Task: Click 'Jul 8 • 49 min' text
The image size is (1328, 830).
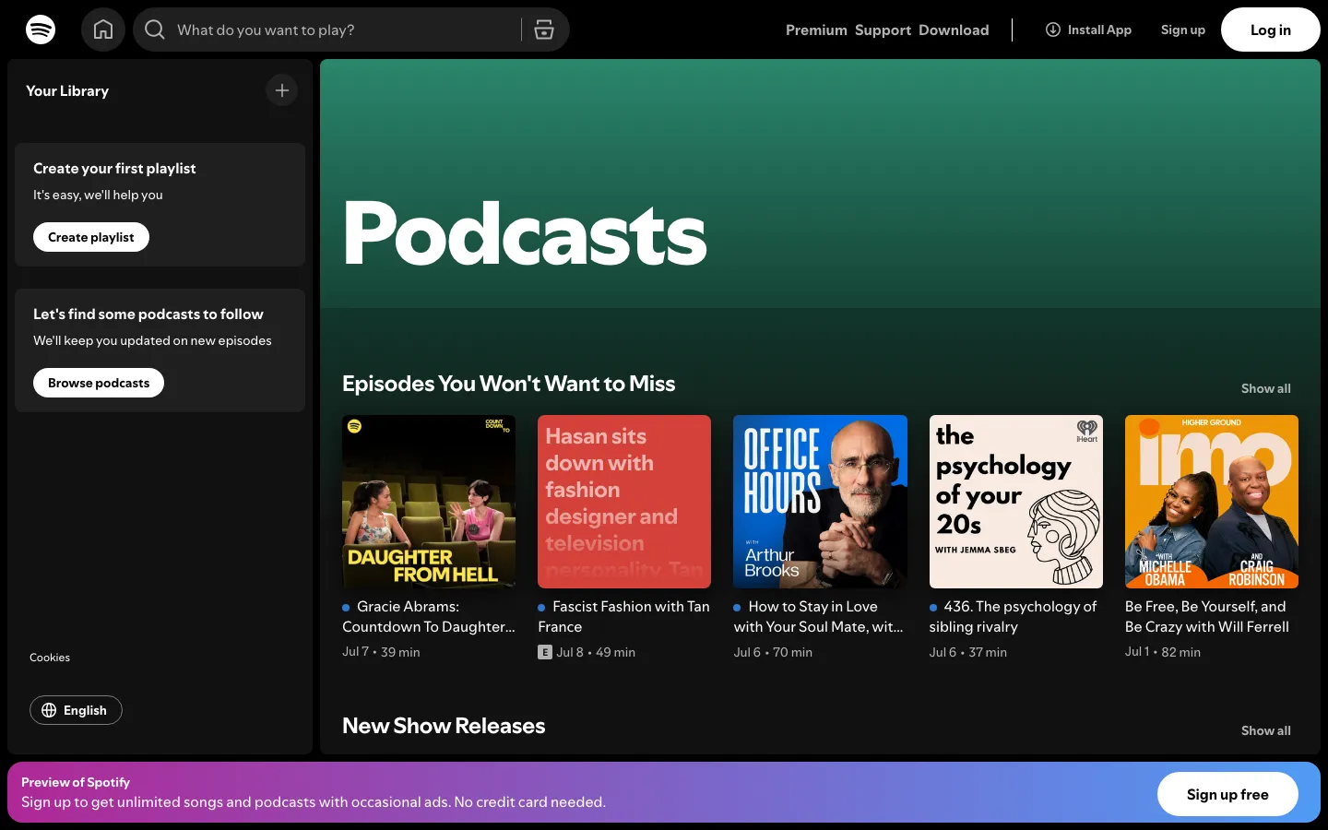Action: click(x=596, y=652)
